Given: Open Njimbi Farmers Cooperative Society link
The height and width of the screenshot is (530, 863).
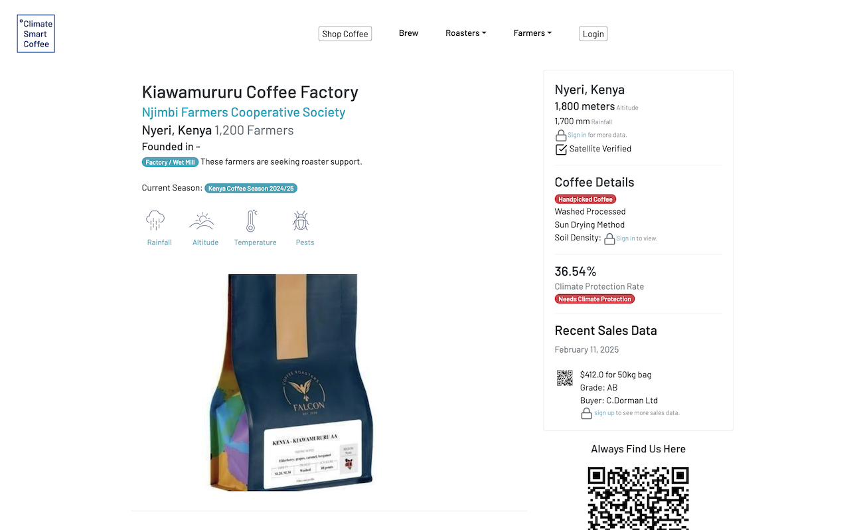Looking at the screenshot, I should click(244, 112).
